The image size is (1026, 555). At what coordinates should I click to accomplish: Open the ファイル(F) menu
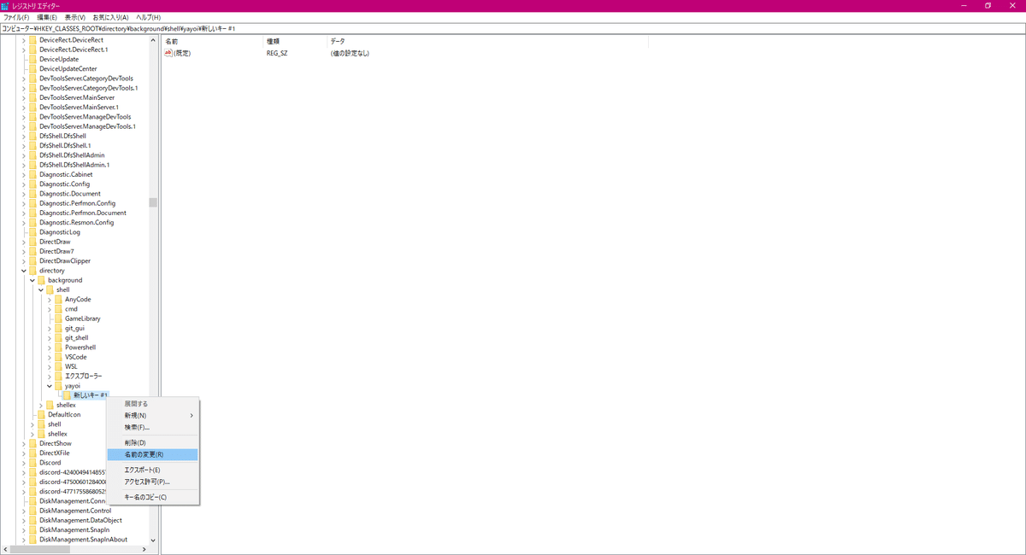[x=16, y=17]
